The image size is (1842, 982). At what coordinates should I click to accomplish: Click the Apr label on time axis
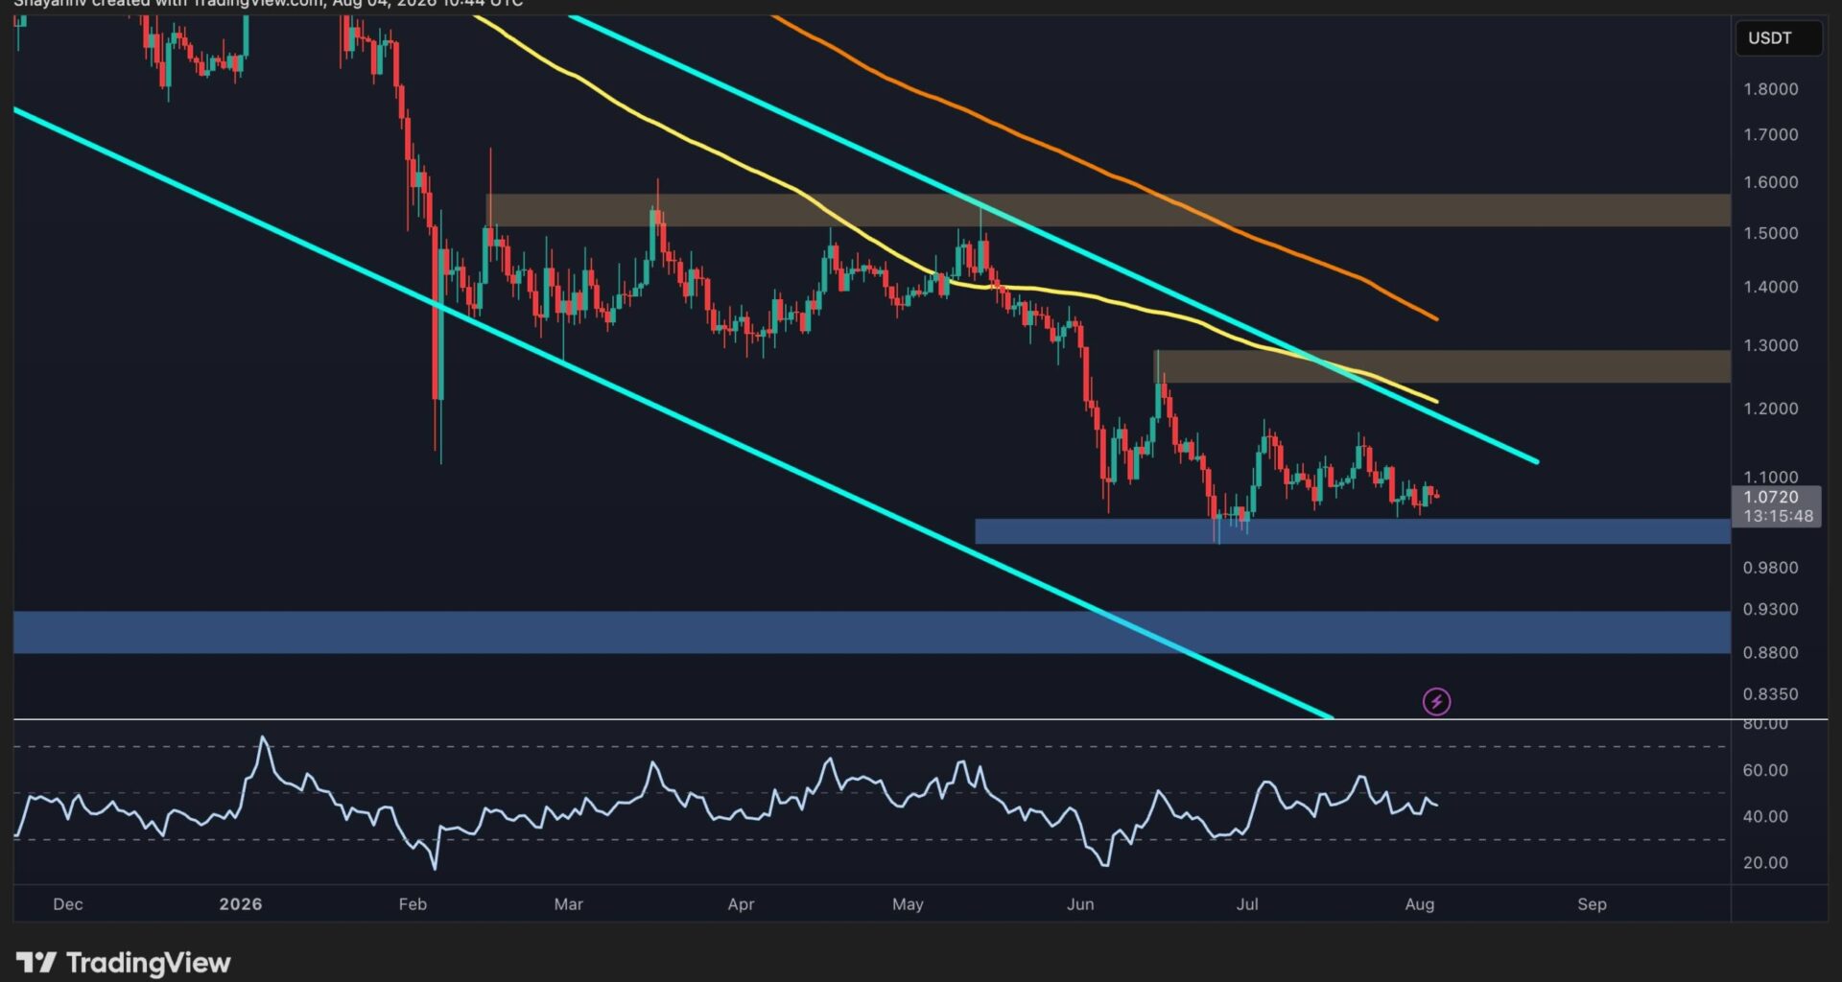click(x=741, y=904)
